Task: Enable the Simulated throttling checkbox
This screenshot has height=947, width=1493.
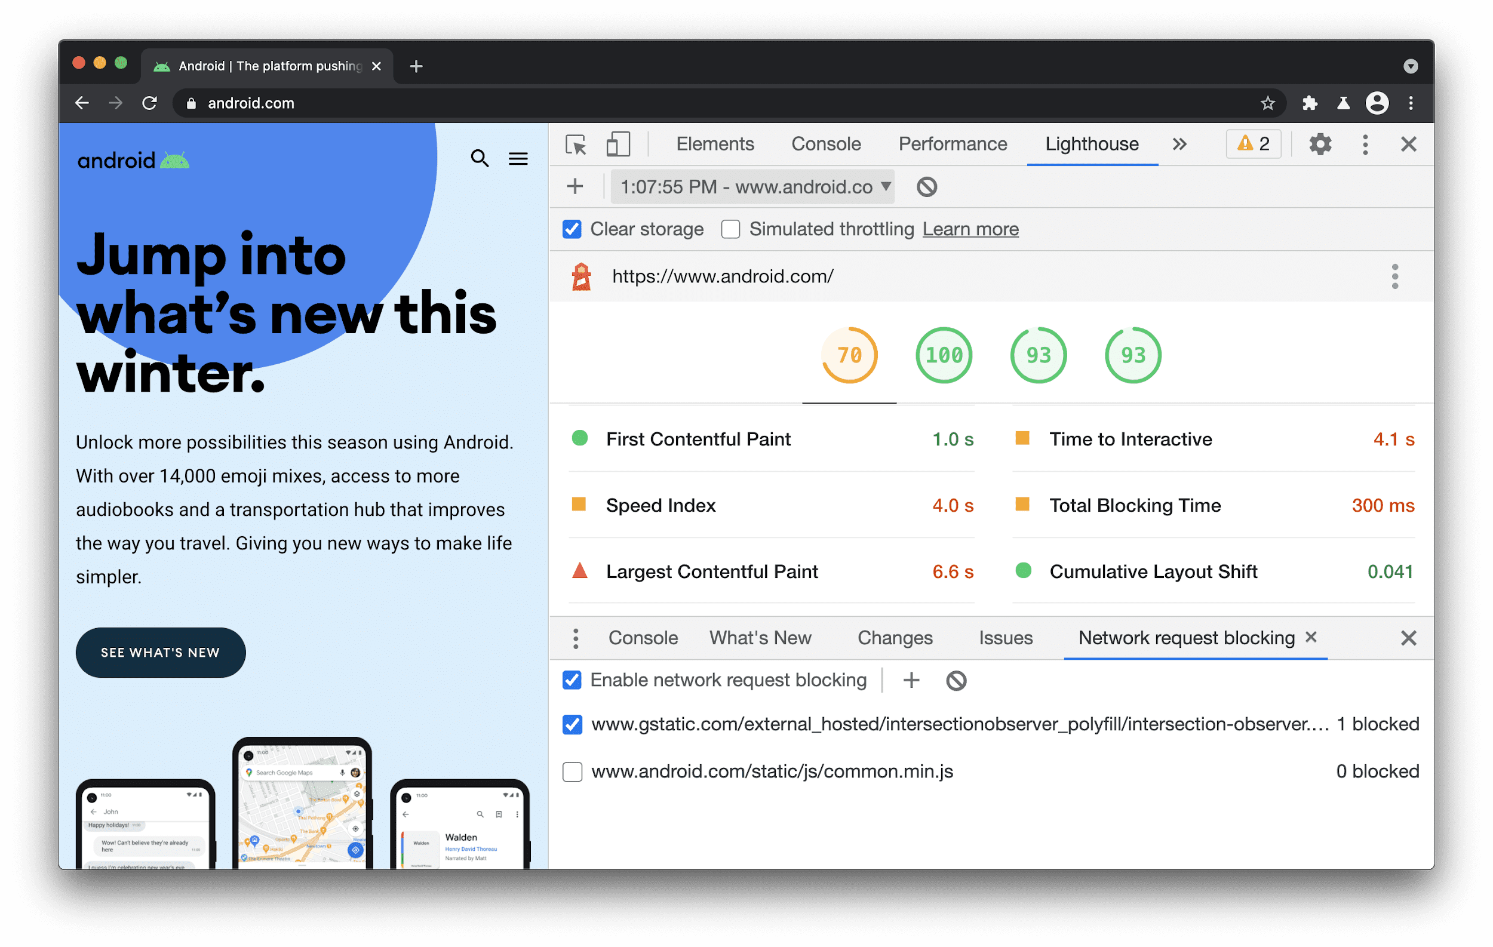Action: tap(729, 230)
